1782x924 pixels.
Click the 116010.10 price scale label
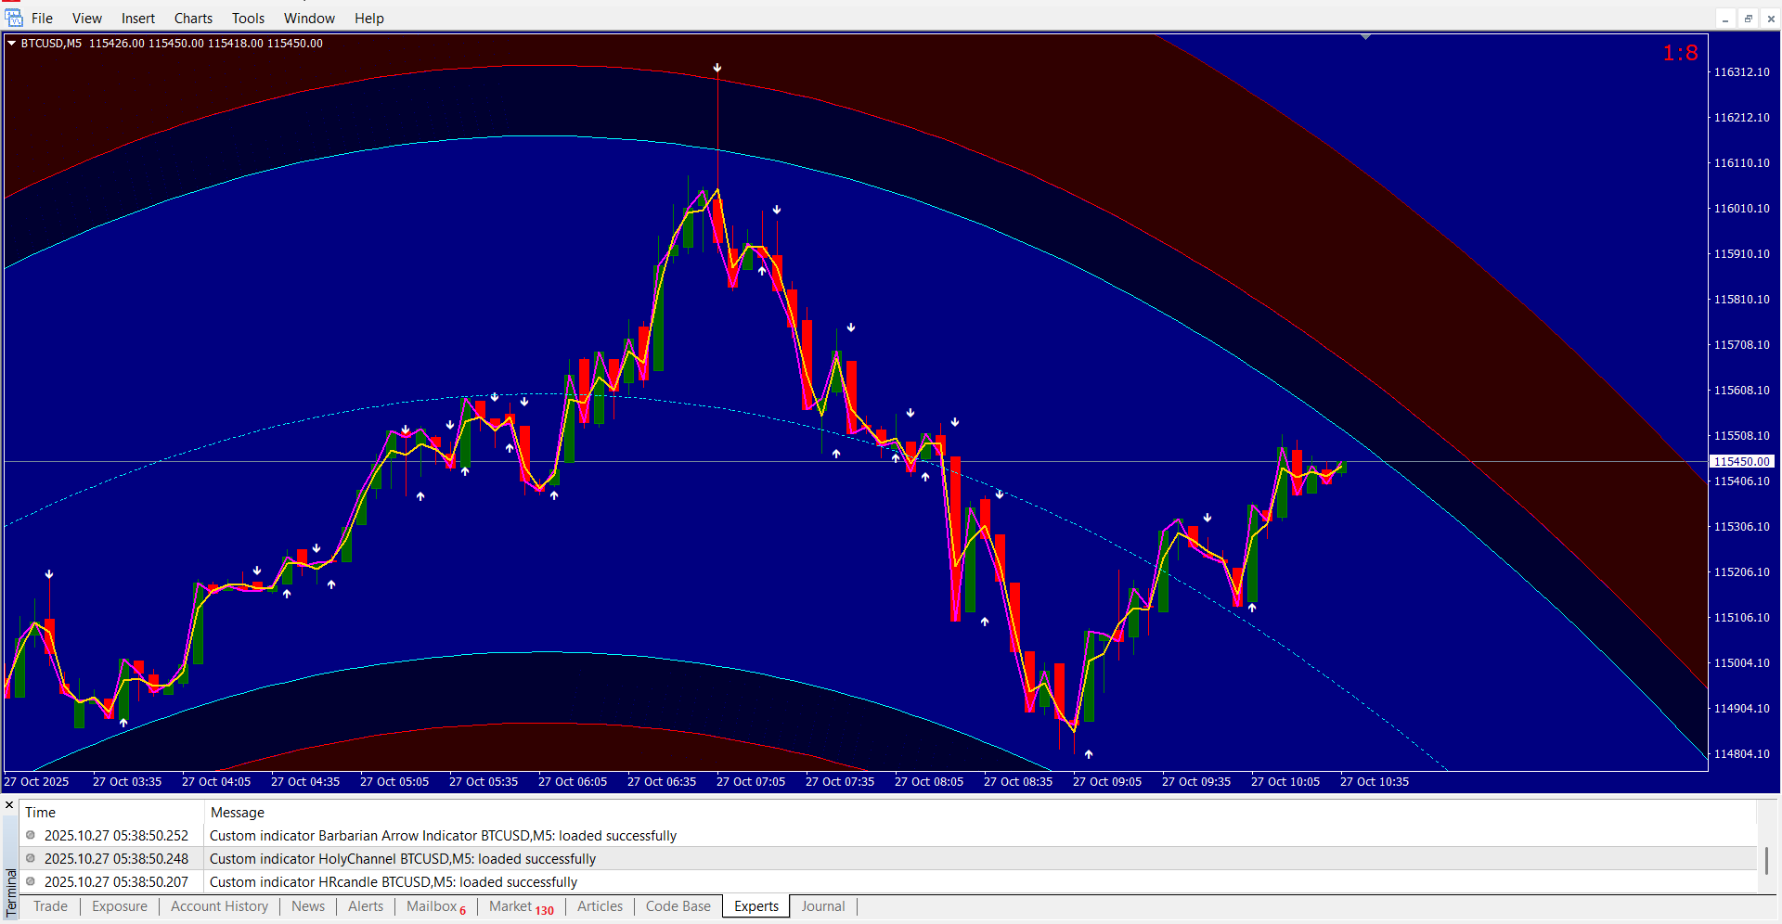click(1741, 208)
